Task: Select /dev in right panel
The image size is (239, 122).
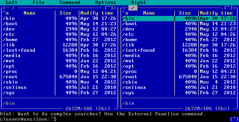Action: click(179, 29)
